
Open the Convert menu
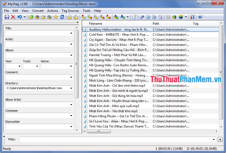click(38, 11)
